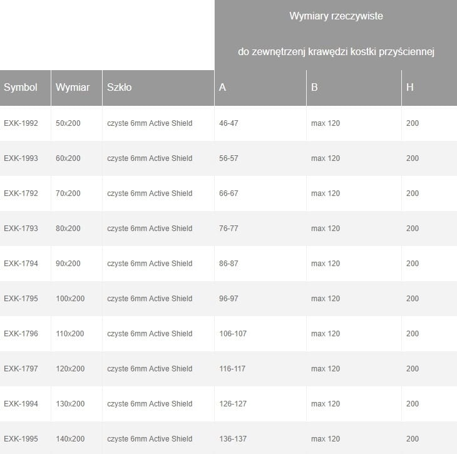Select the column B header
This screenshot has width=457, height=454.
(x=314, y=88)
